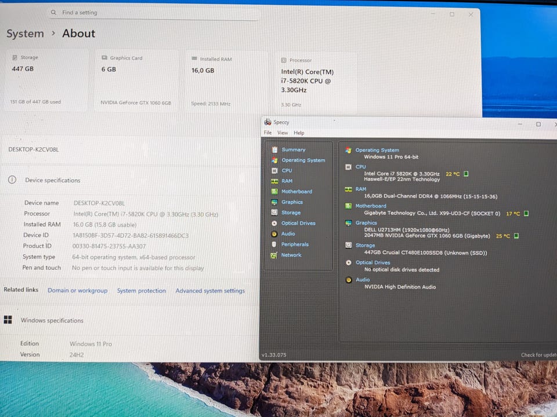Expand Windows specifications section header
Screen dimensions: 557x417
point(130,320)
